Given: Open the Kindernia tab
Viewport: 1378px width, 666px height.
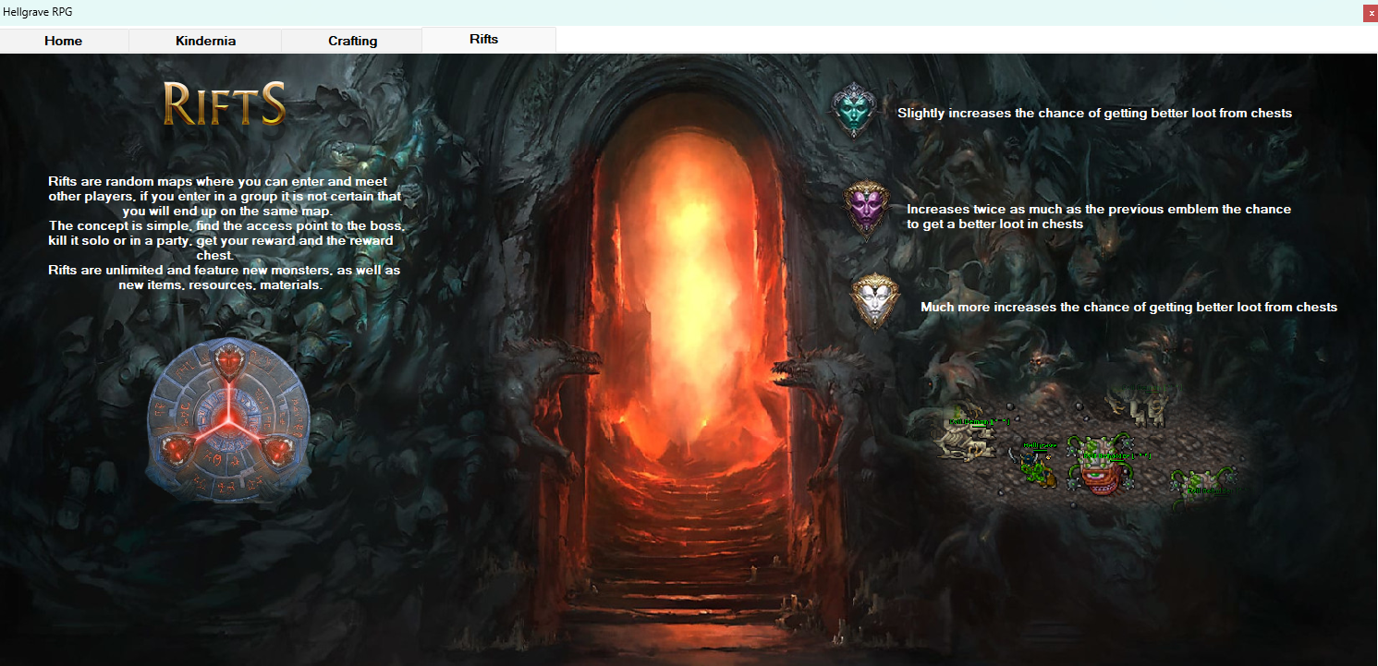Looking at the screenshot, I should 205,41.
